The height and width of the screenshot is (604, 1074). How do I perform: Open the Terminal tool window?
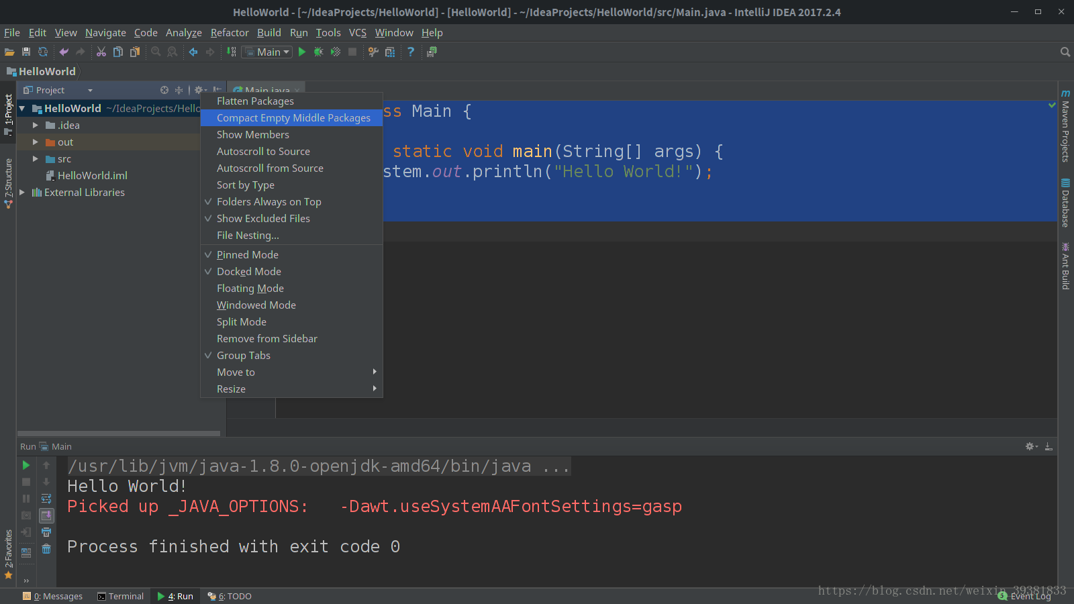point(121,596)
